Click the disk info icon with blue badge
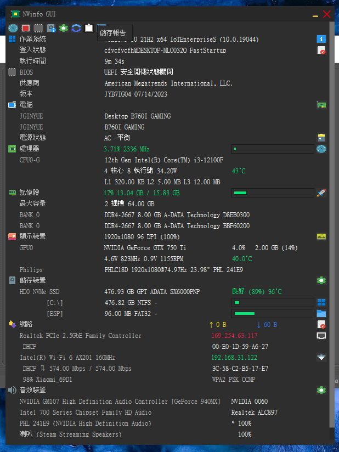The width and height of the screenshot is (339, 452). click(51, 28)
